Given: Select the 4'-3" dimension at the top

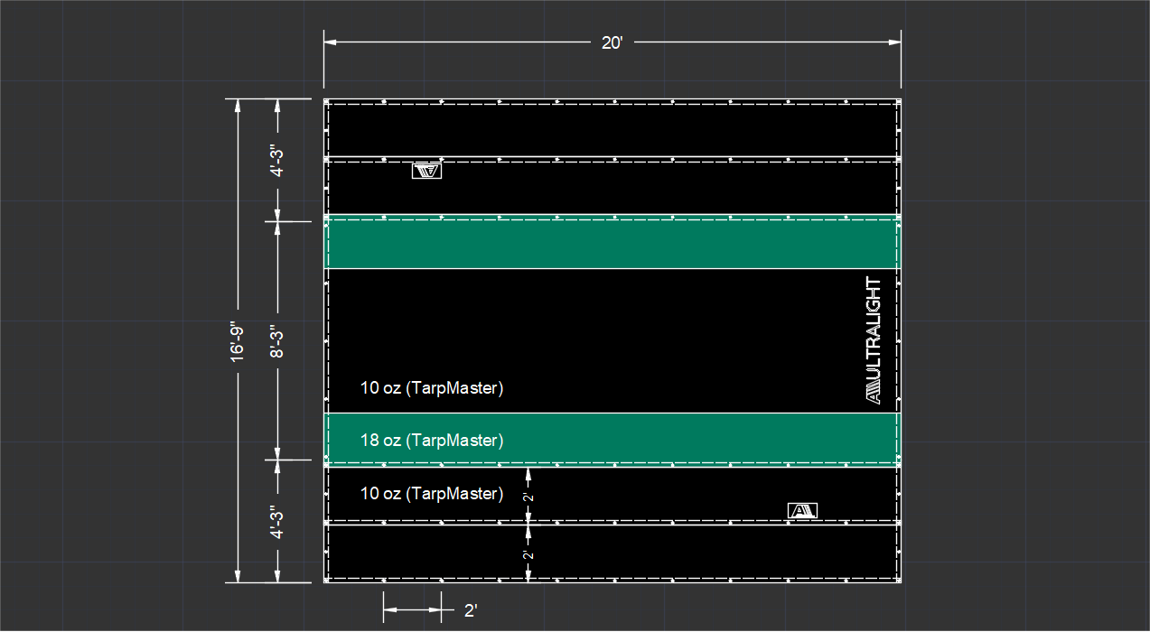Looking at the screenshot, I should click(x=278, y=161).
